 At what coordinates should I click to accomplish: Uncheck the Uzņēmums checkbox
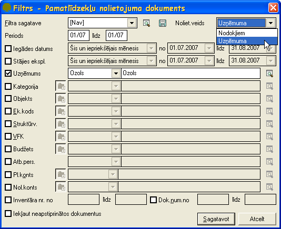click(8, 74)
